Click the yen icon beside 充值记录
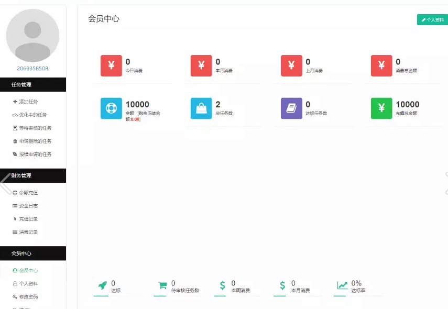Image resolution: width=448 pixels, height=309 pixels. click(15, 219)
